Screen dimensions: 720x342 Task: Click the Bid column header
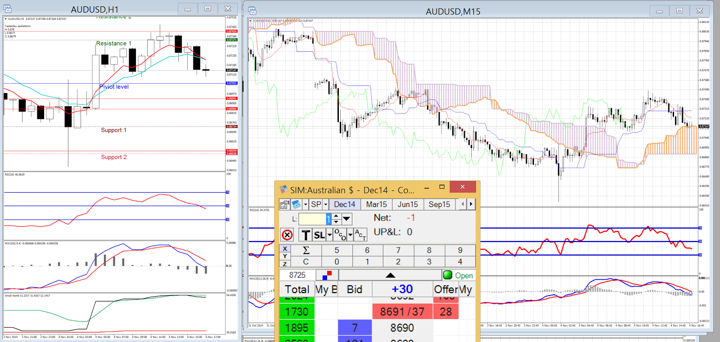pos(355,289)
